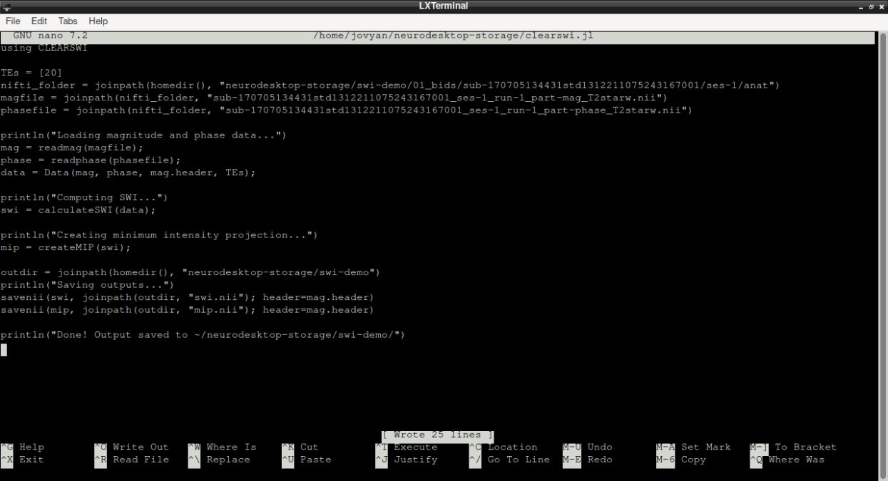Click the savenii mip.nii line
The height and width of the screenshot is (481, 888).
tap(187, 310)
